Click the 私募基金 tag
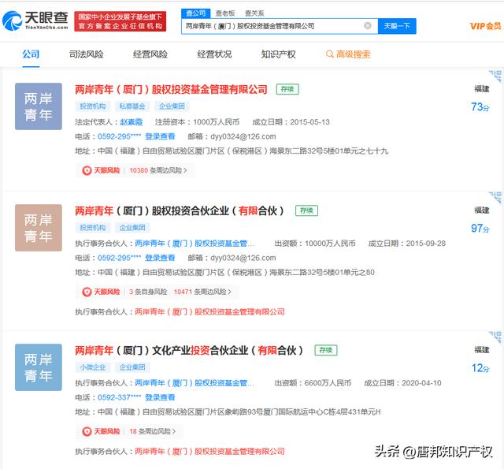The width and height of the screenshot is (504, 469). (x=132, y=106)
